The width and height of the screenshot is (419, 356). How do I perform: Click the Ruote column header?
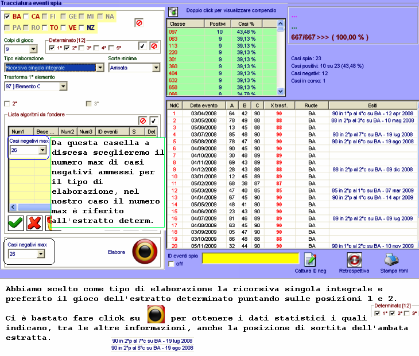pyautogui.click(x=311, y=105)
